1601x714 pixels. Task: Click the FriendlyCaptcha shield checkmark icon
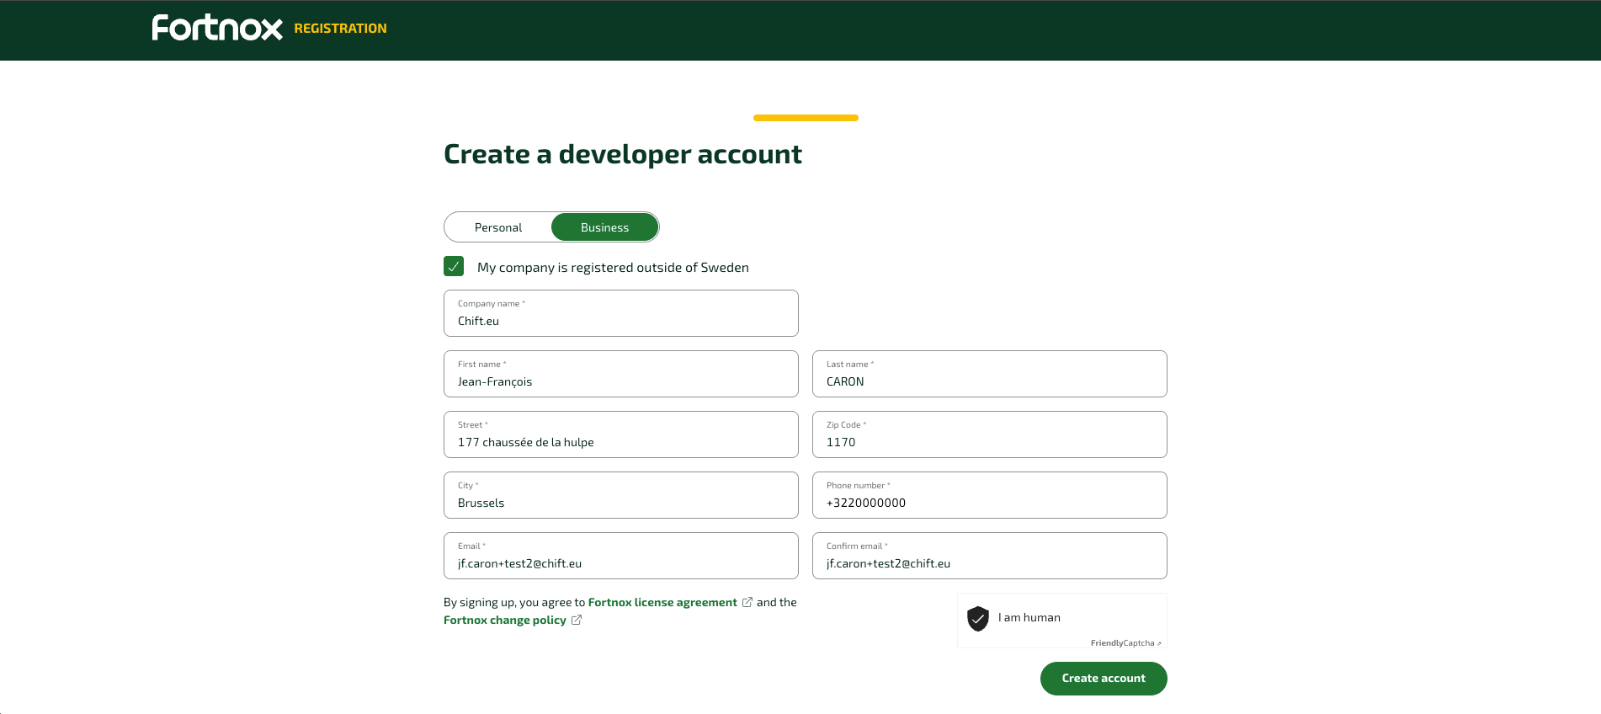977,619
